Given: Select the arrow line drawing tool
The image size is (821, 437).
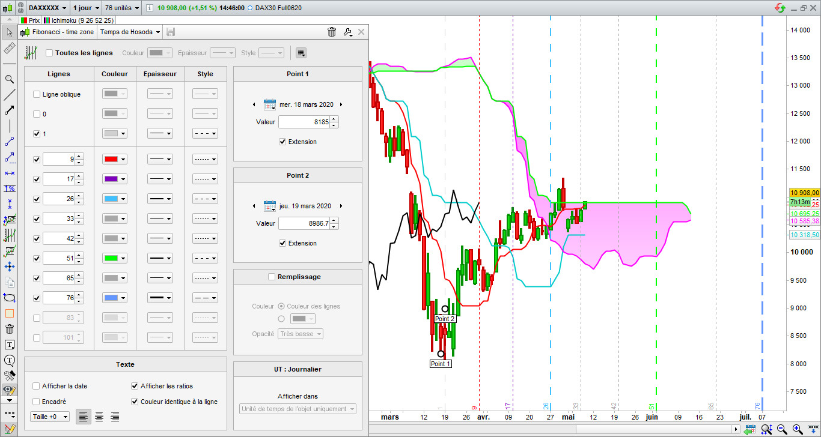Looking at the screenshot, I should (10, 110).
